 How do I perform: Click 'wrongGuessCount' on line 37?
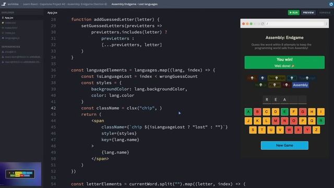tap(178, 76)
